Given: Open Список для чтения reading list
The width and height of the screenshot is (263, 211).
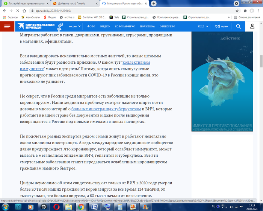Looking at the screenshot, I should [247, 17].
